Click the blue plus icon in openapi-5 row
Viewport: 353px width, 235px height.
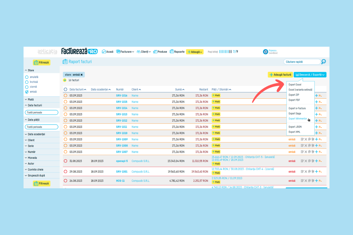point(317,161)
